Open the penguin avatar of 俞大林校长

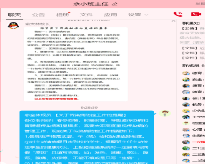point(13,25)
